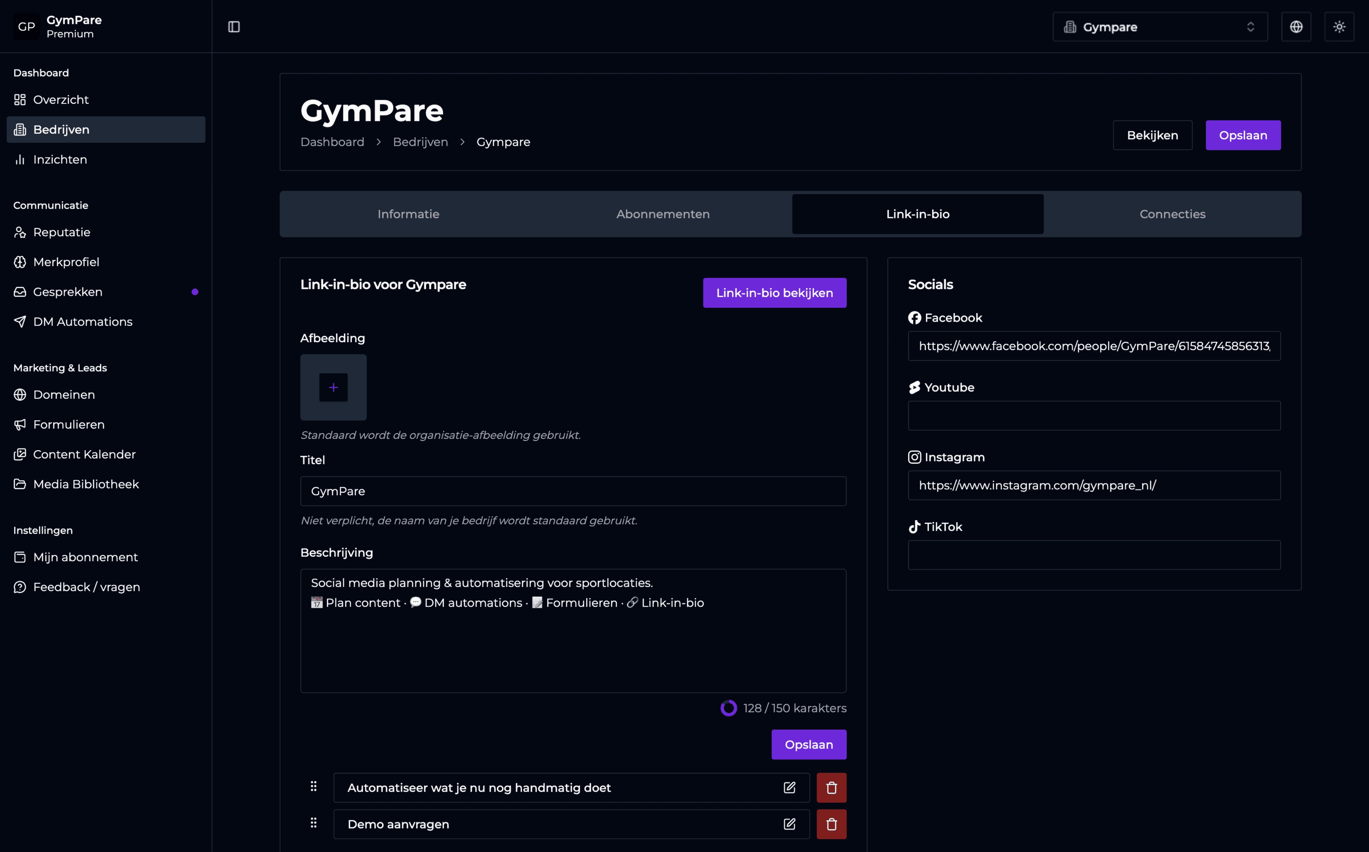Viewport: 1369px width, 852px height.
Task: Click the Instagram logo icon
Action: click(x=914, y=457)
